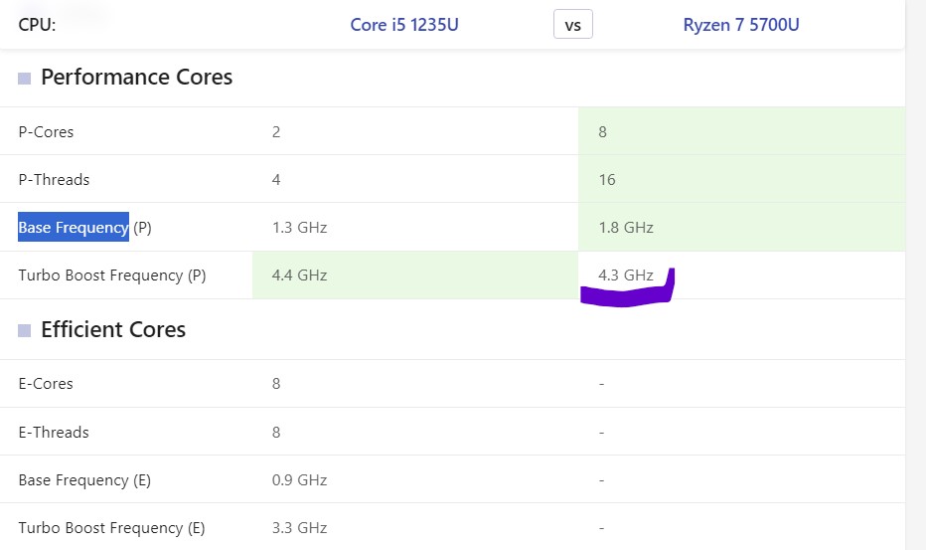Viewport: 926px width, 550px height.
Task: Select the P-Threads row label
Action: click(54, 180)
